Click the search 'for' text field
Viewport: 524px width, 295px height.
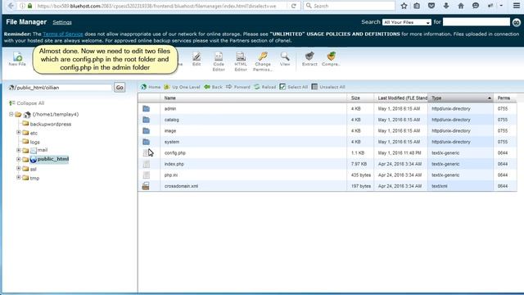click(x=477, y=22)
